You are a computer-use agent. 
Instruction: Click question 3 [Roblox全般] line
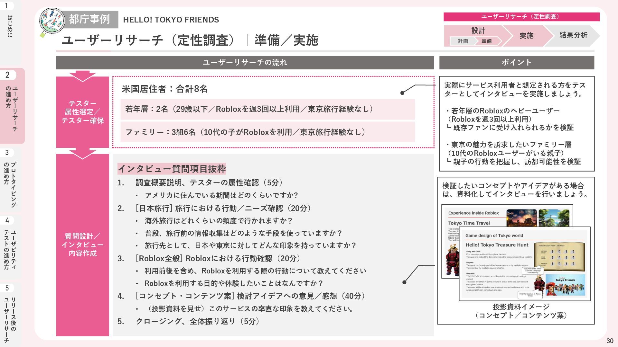click(209, 259)
